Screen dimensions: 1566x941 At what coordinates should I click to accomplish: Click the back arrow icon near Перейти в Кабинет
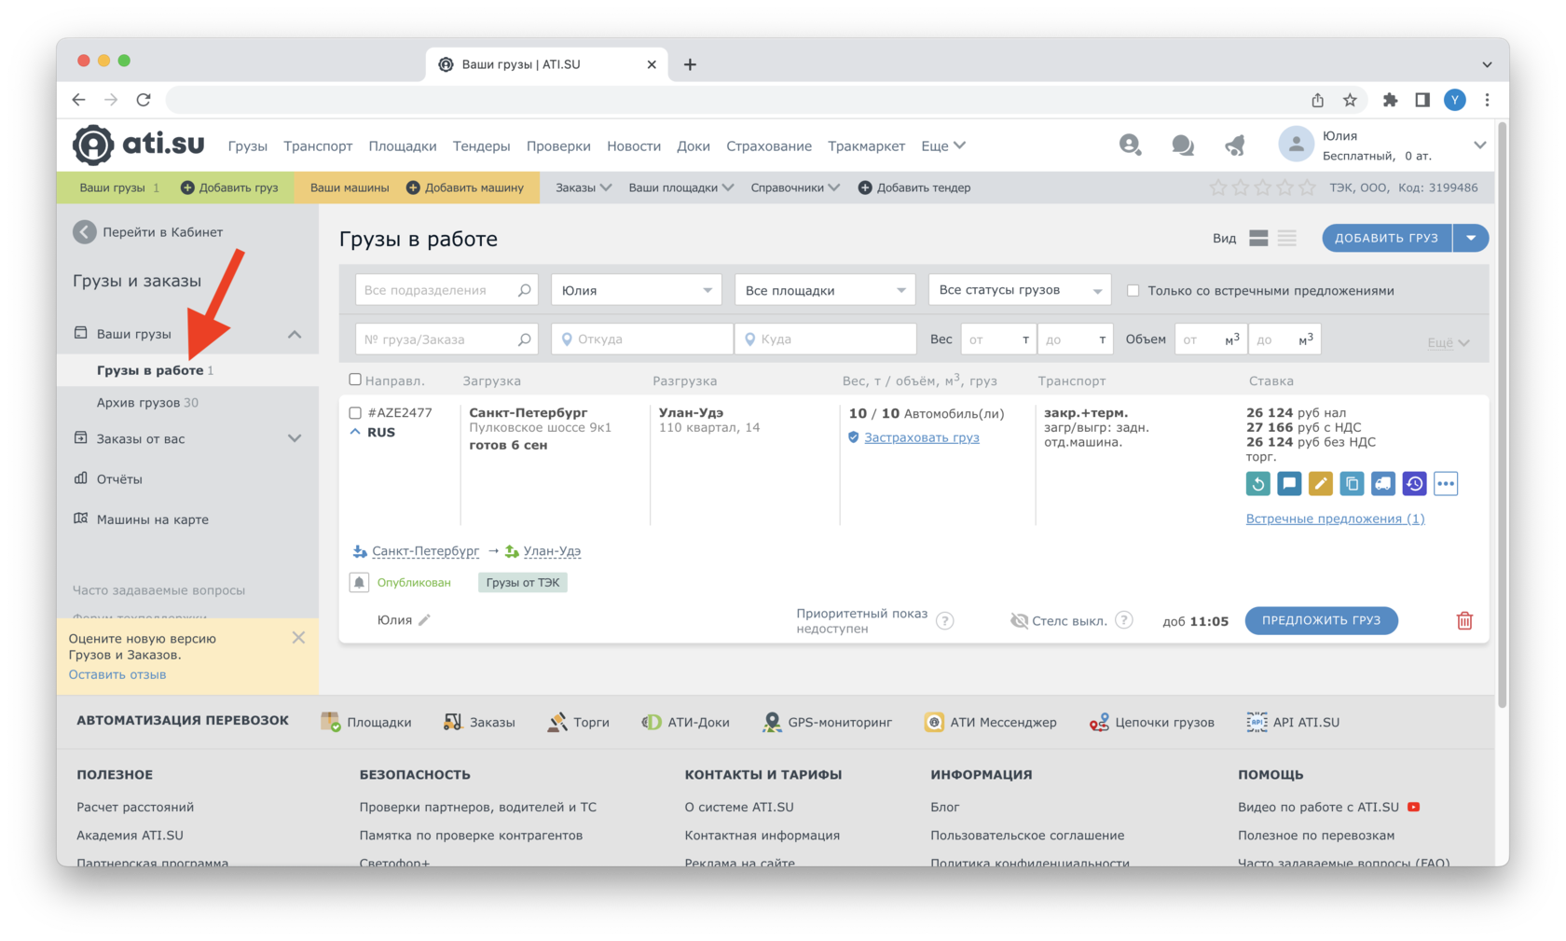pos(85,232)
